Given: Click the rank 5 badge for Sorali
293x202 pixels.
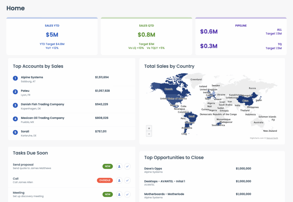Looking at the screenshot, I should (x=15, y=132).
